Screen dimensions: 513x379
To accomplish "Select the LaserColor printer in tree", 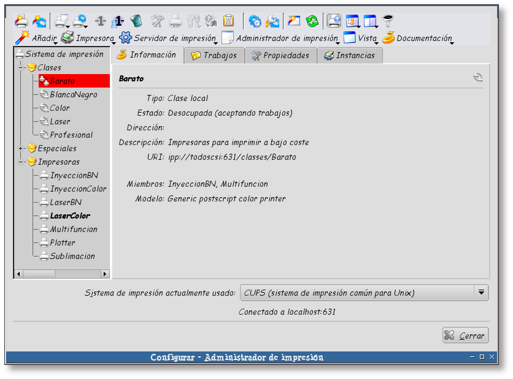I will tap(69, 216).
